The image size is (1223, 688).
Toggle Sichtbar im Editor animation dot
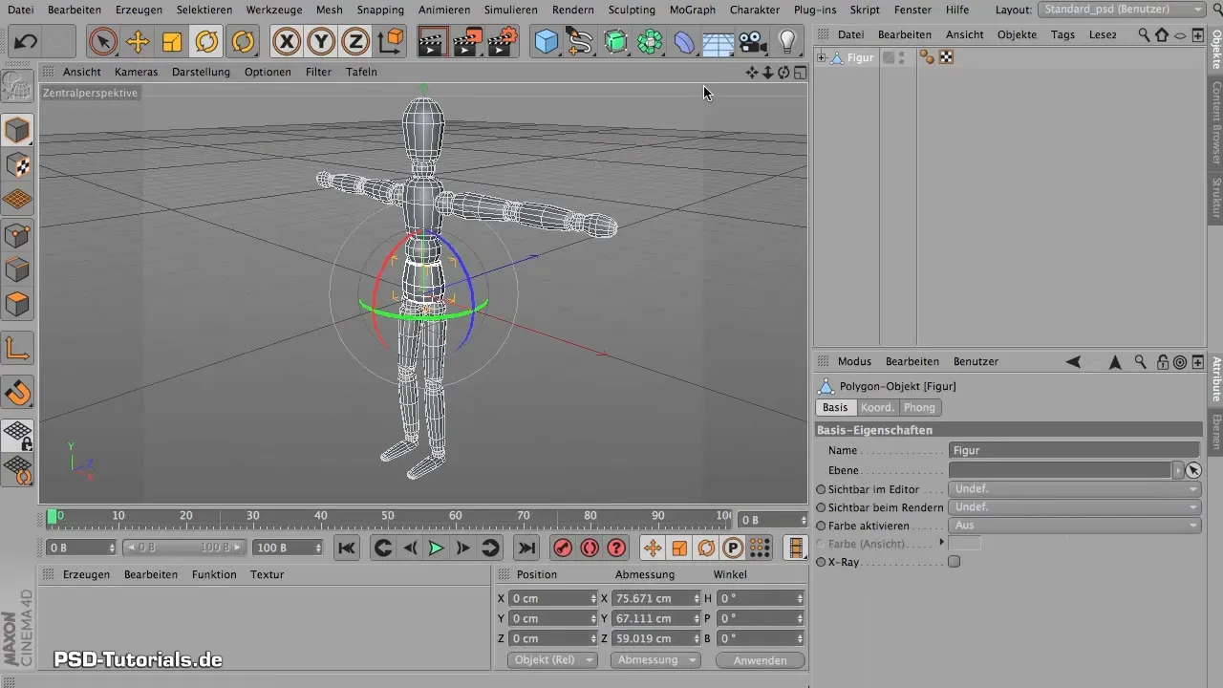coord(821,489)
